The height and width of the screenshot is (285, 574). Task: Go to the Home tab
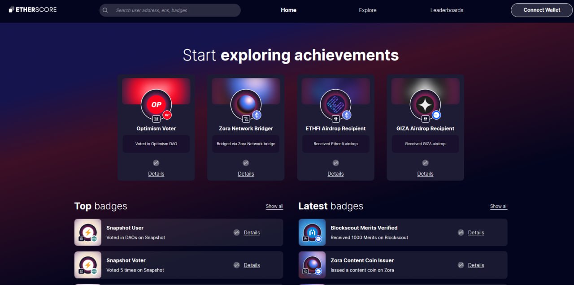tap(288, 10)
